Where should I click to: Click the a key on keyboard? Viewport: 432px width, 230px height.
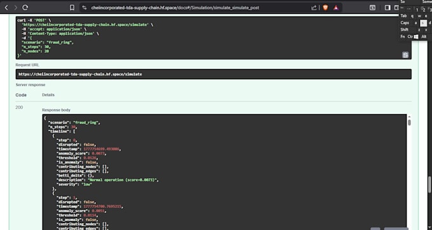pos(415,23)
